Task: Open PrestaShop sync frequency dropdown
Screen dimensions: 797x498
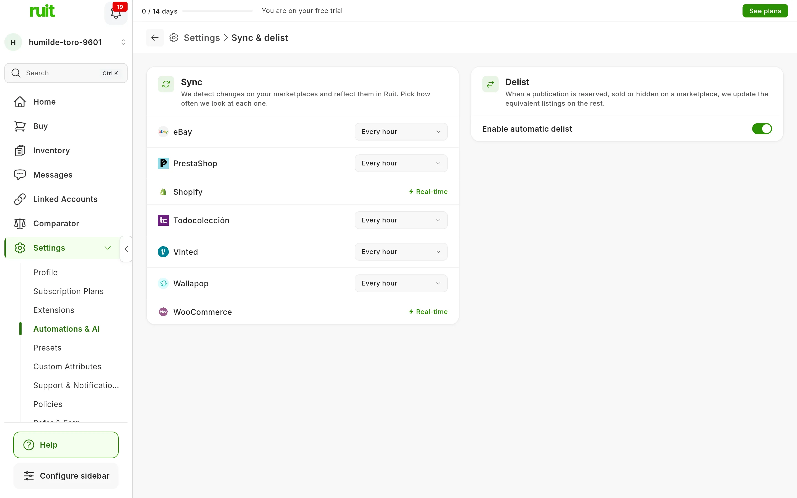Action: click(401, 163)
